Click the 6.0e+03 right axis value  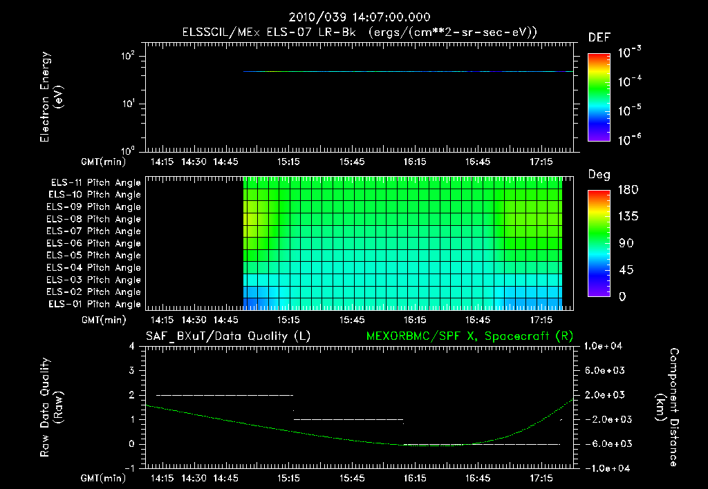point(605,370)
